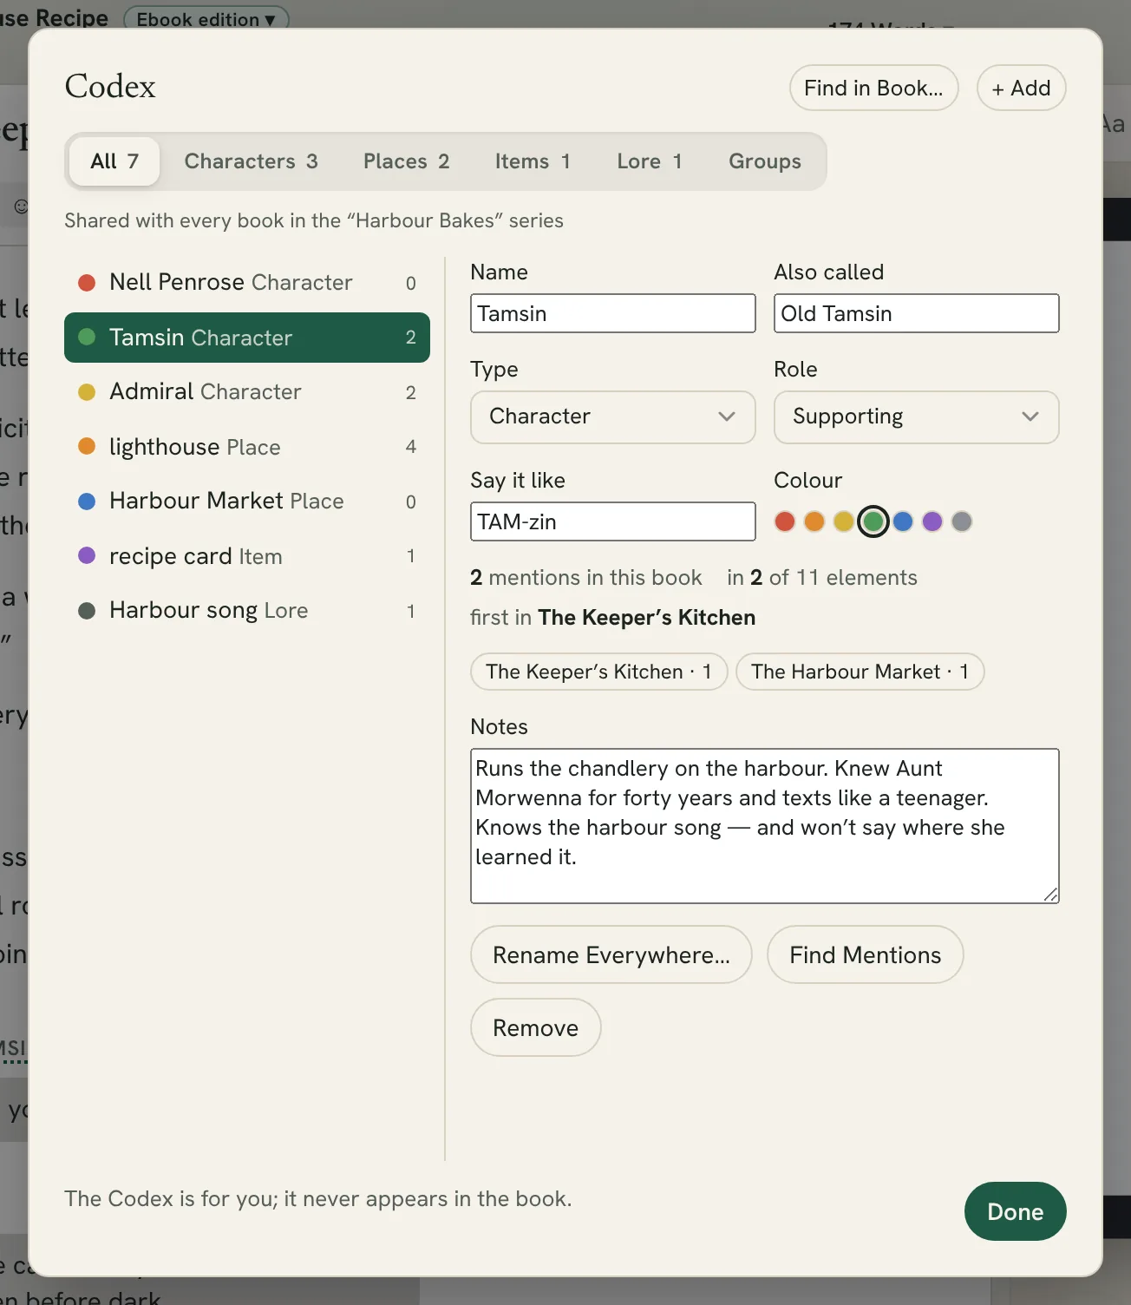This screenshot has width=1131, height=1305.
Task: Select the Tamsin Character entry
Action: 247,338
